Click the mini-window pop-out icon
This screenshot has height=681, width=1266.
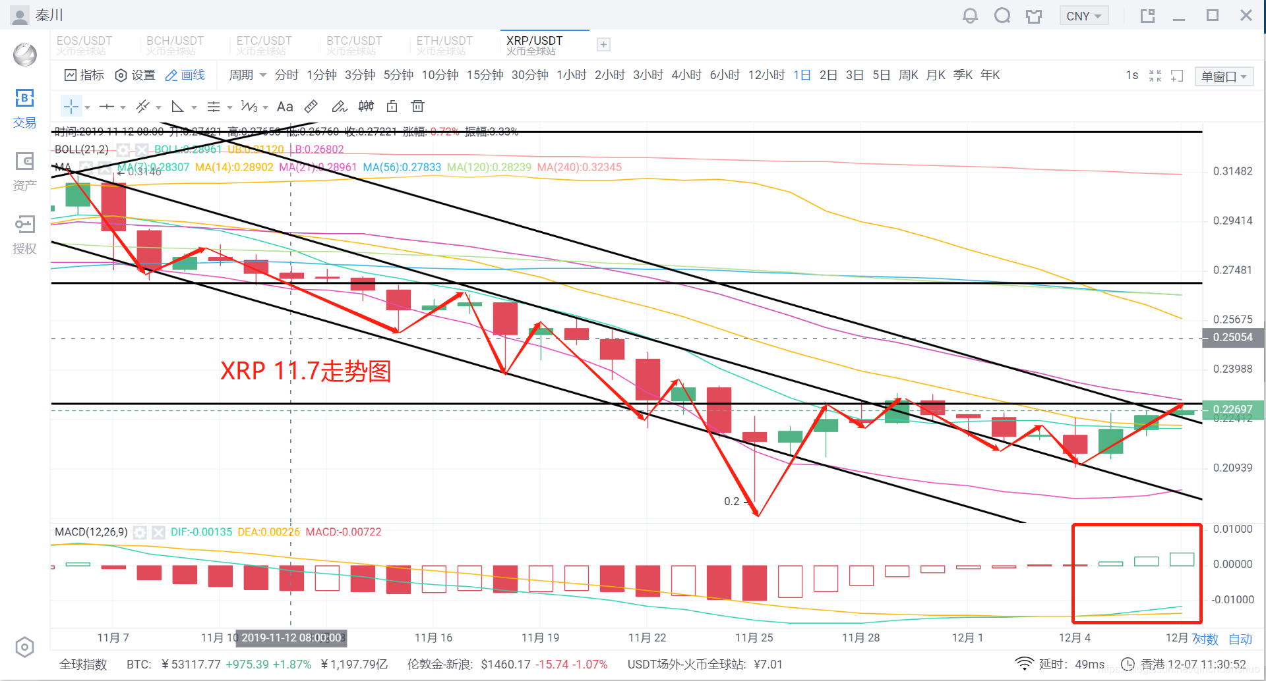1147,16
